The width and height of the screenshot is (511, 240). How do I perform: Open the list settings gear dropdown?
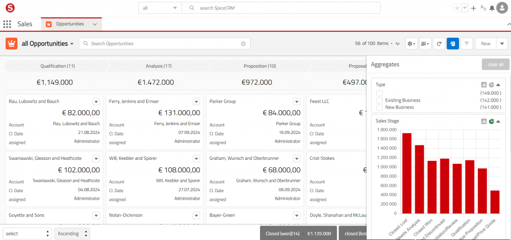click(x=412, y=44)
